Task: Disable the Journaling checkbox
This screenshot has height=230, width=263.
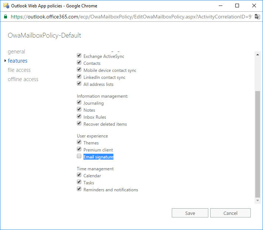Action: tap(79, 103)
